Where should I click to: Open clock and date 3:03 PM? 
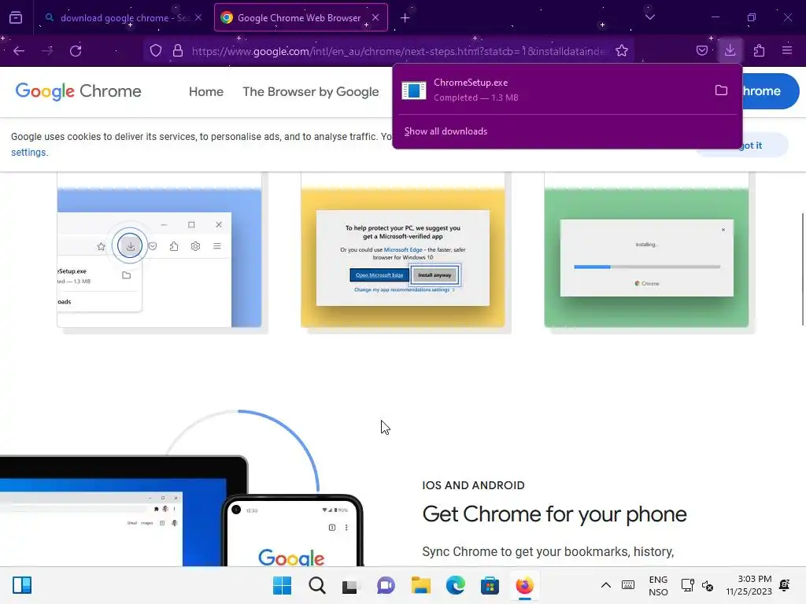pyautogui.click(x=749, y=585)
